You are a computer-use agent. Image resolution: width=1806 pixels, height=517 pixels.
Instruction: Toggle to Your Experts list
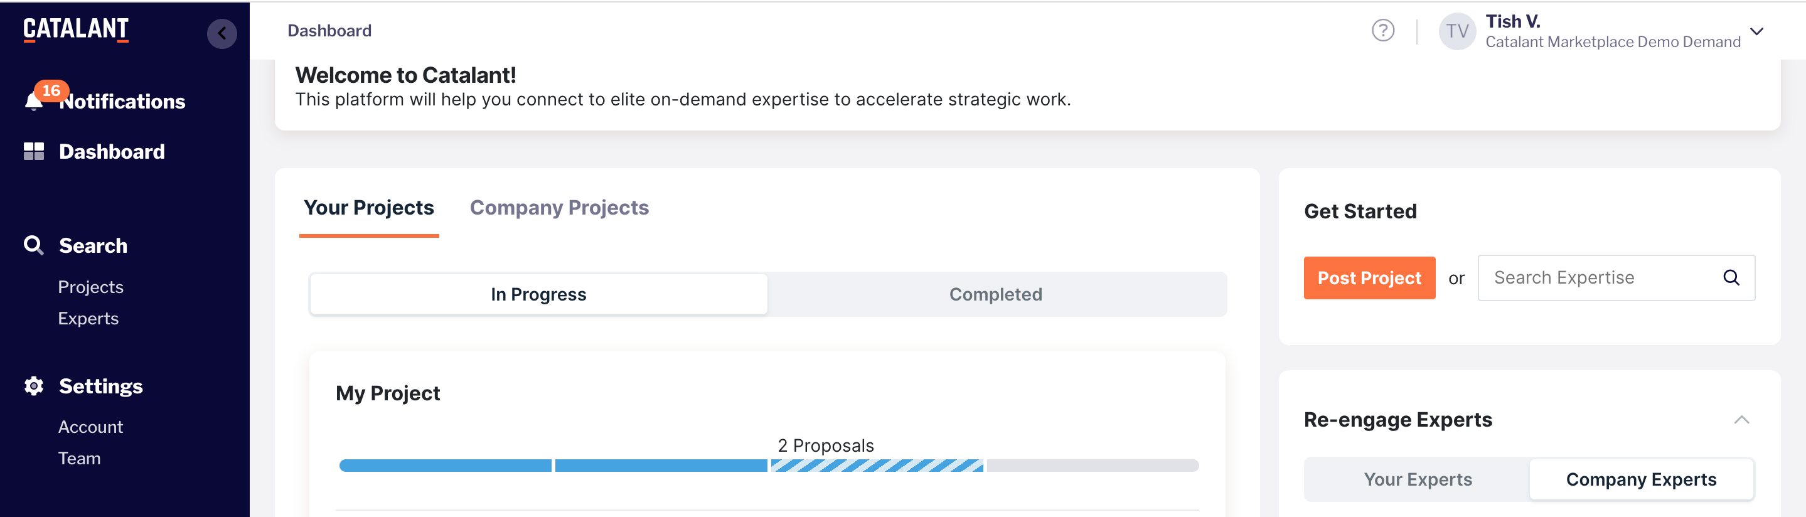pyautogui.click(x=1418, y=479)
